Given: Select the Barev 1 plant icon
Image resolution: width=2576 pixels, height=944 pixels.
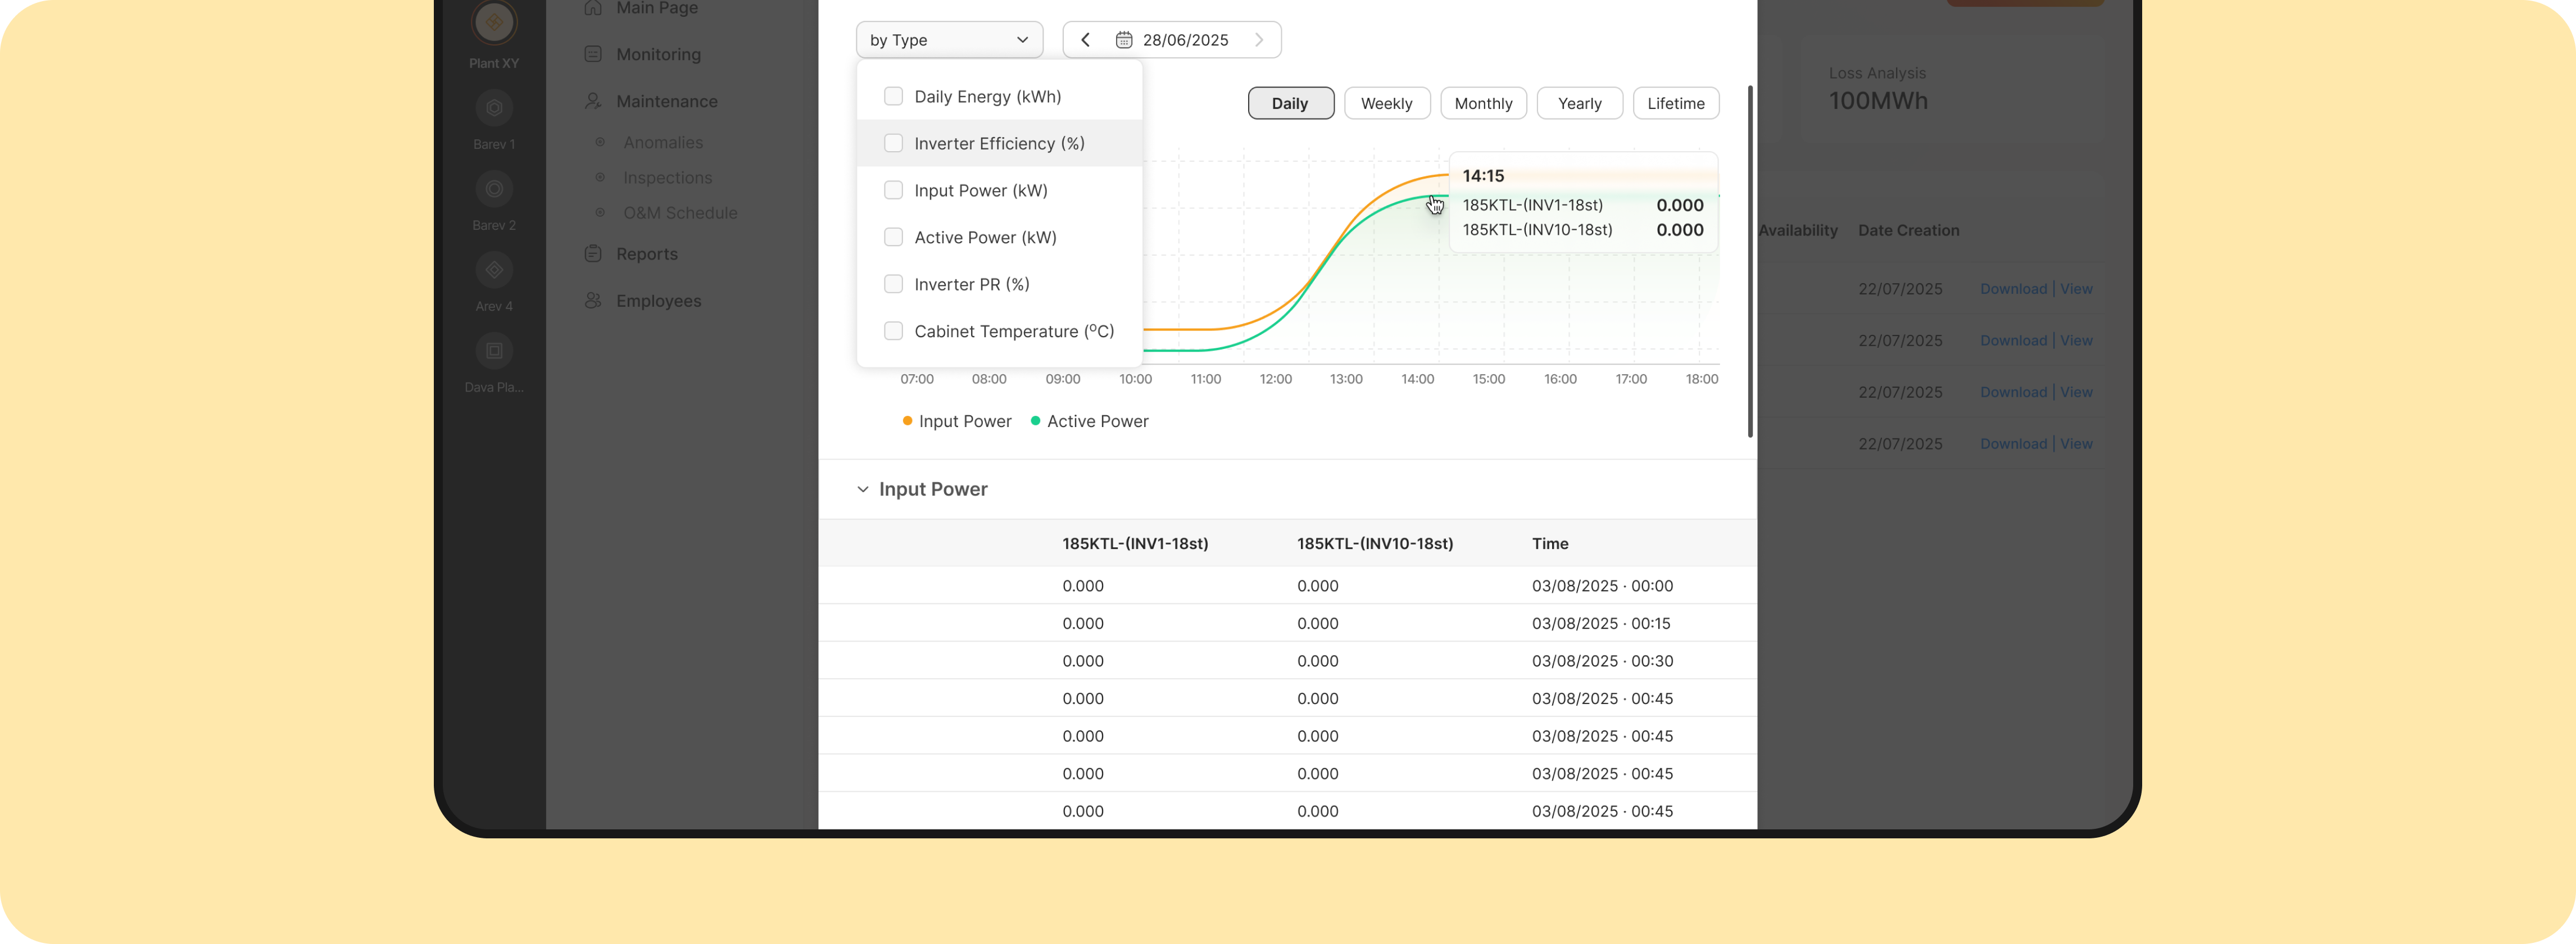Looking at the screenshot, I should point(494,108).
